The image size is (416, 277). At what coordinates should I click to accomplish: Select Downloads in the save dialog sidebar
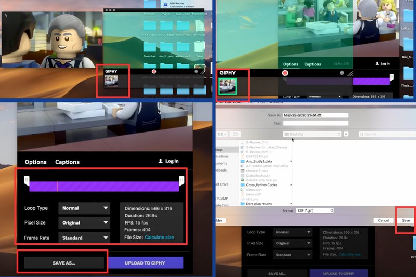[x=222, y=170]
